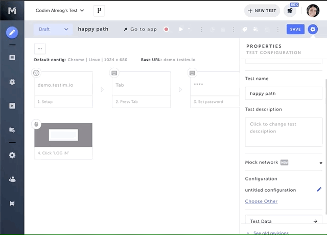Expand the Codim Almog's Test project dropdown
The height and width of the screenshot is (235, 327).
[x=60, y=11]
